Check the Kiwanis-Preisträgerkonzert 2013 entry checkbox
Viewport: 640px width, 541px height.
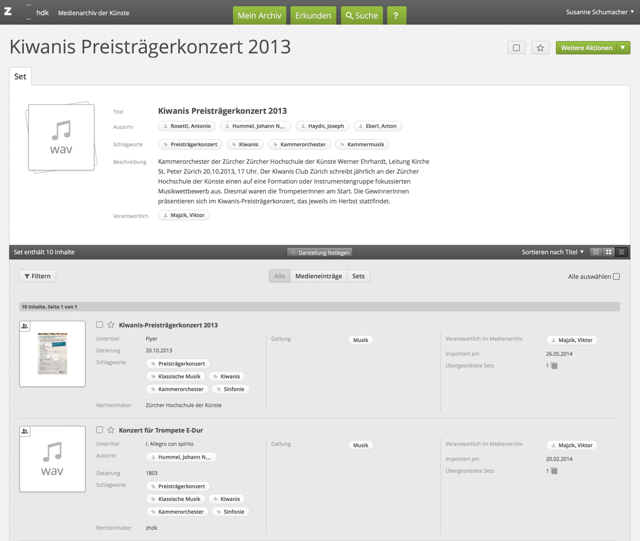[100, 325]
